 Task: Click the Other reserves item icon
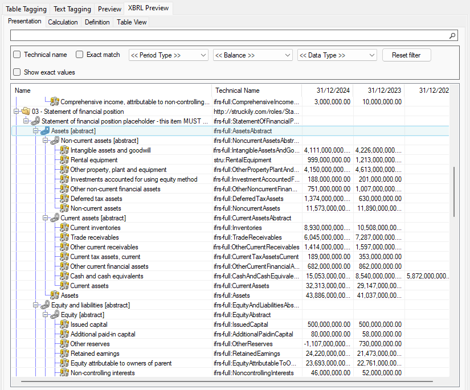pos(64,344)
